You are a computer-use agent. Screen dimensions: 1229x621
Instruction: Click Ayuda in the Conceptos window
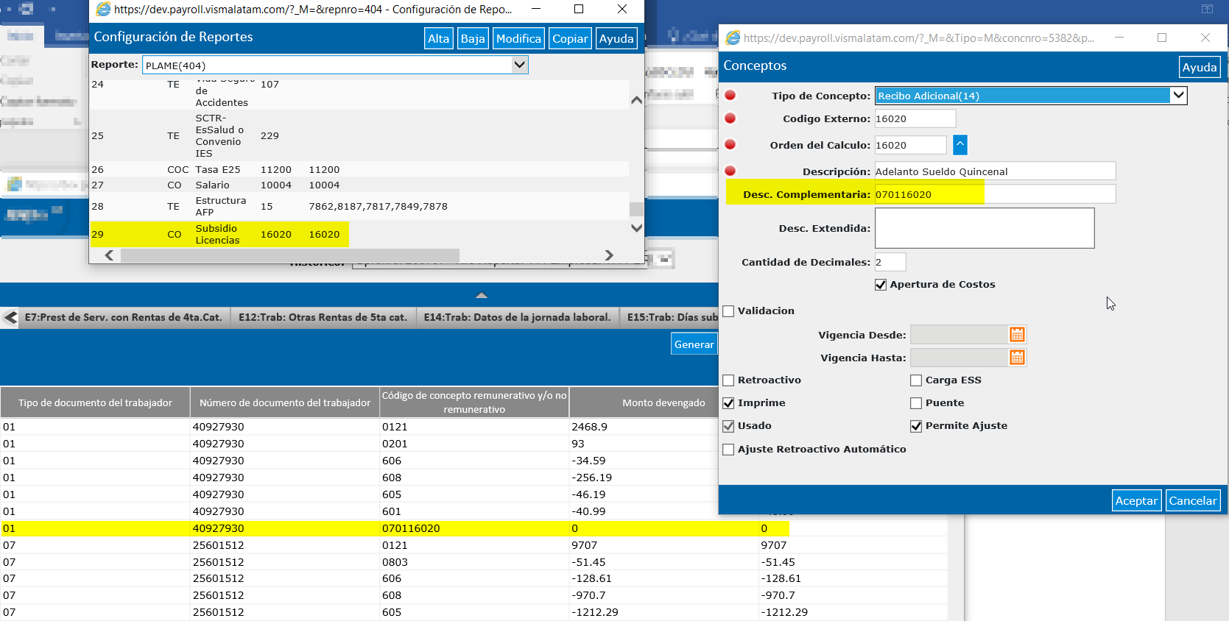pyautogui.click(x=1200, y=67)
